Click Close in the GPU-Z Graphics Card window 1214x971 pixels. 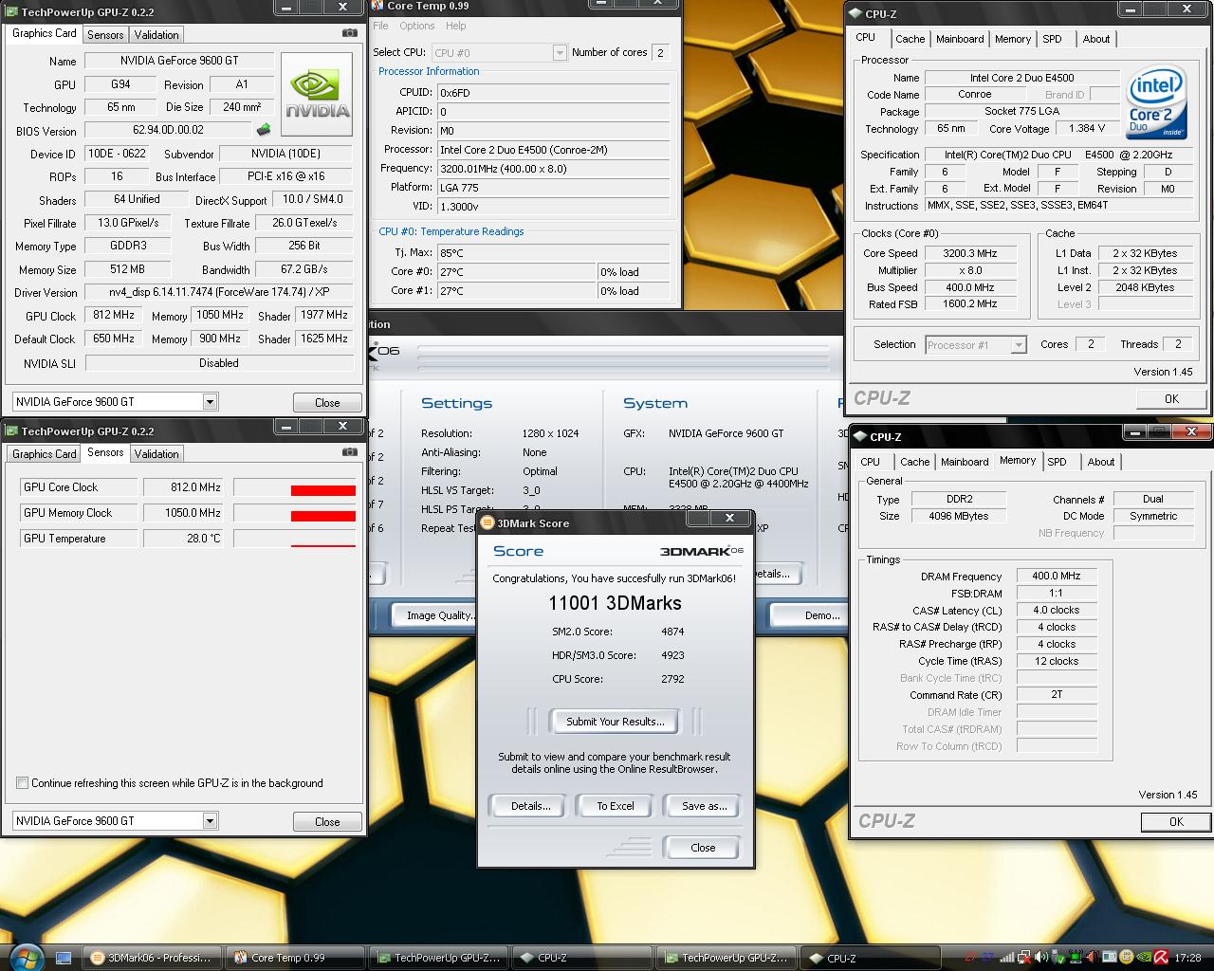click(327, 402)
